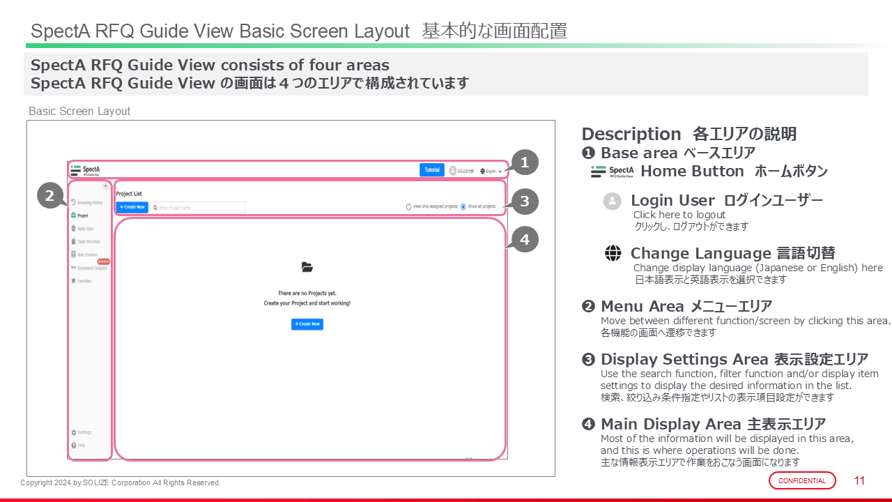Click Create New beside the search field
The width and height of the screenshot is (892, 502).
coord(132,207)
